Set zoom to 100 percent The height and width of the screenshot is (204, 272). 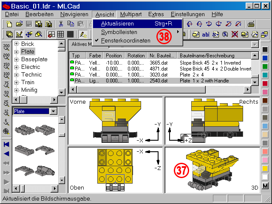(x=6, y=76)
